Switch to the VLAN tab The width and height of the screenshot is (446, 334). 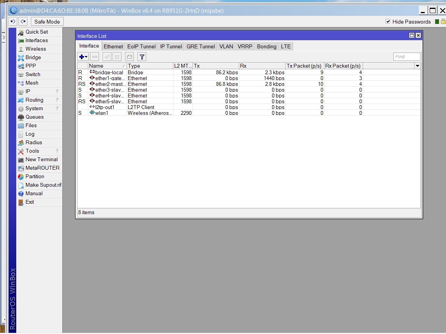(226, 46)
